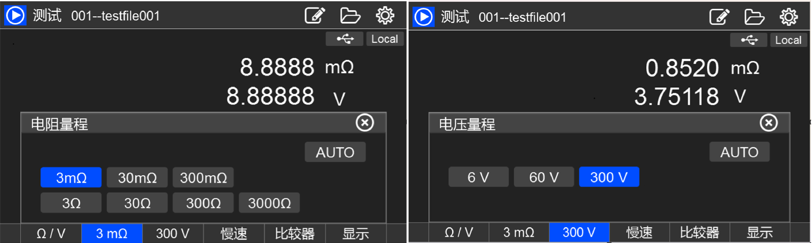
Task: Choose the 6 V voltage range
Action: tap(478, 177)
